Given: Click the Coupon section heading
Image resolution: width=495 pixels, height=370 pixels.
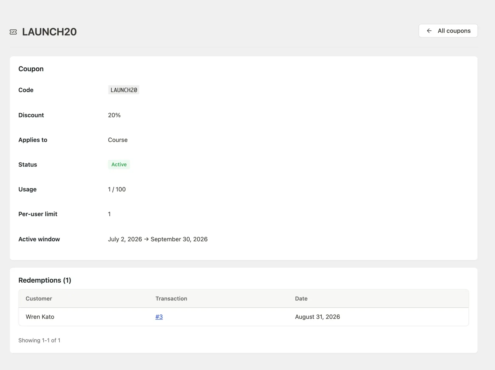Looking at the screenshot, I should click(31, 69).
